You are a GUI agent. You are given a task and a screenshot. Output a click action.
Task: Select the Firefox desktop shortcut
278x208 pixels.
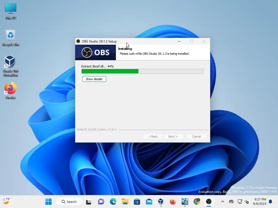pos(11,90)
